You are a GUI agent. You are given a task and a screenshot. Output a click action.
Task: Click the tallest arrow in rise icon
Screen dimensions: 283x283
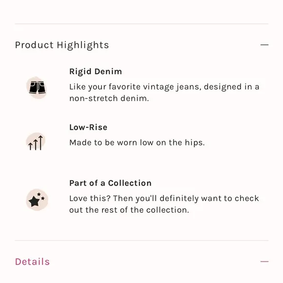click(x=41, y=142)
